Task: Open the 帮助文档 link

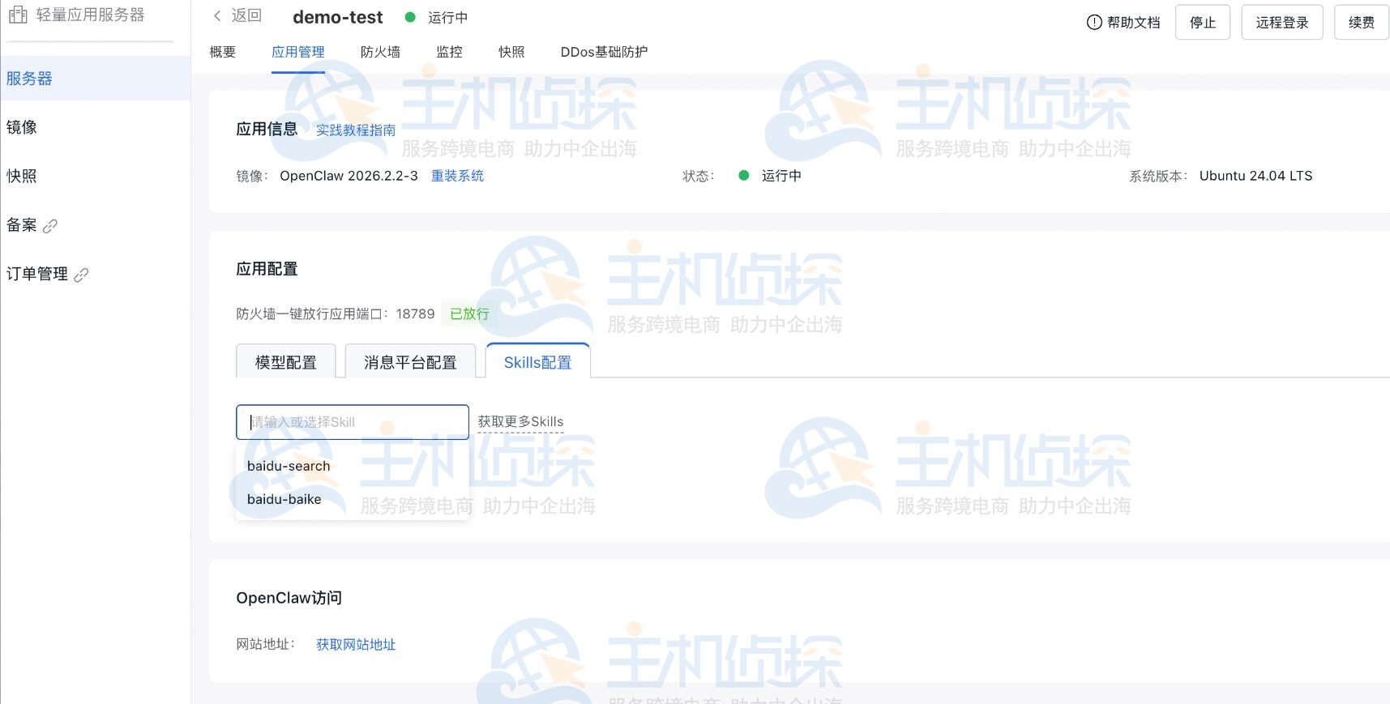Action: tap(1134, 23)
